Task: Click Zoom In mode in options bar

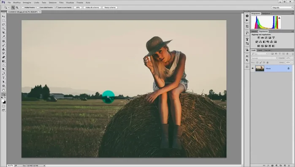Action: tap(13, 8)
